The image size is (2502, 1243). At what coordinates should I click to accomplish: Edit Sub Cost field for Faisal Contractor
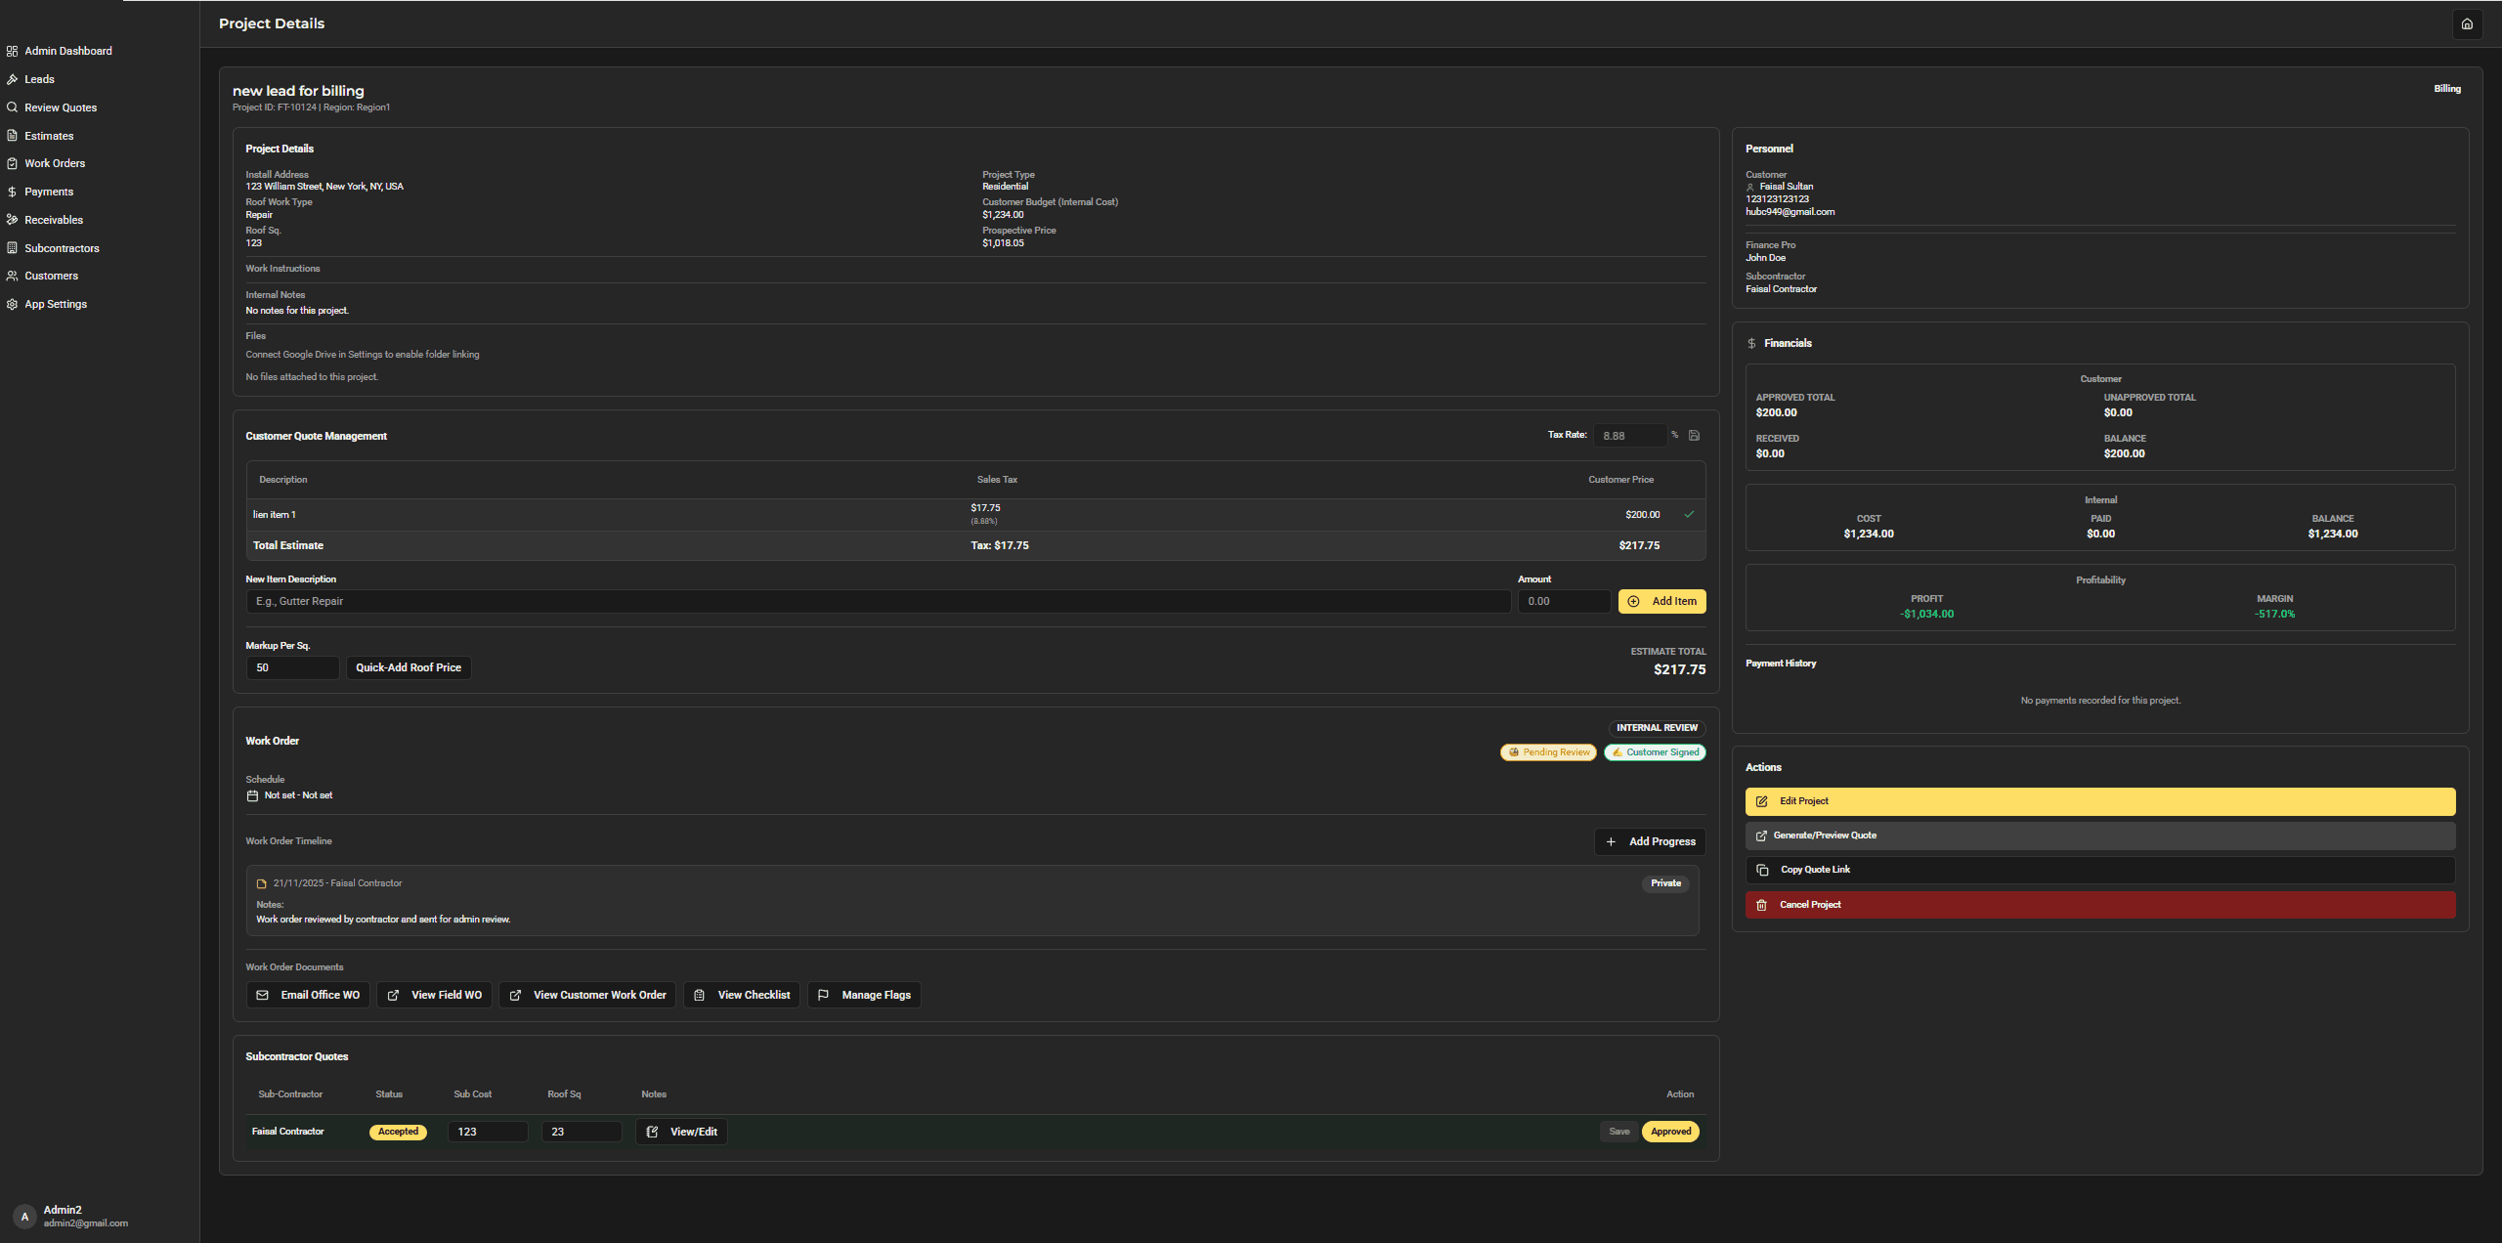click(488, 1132)
